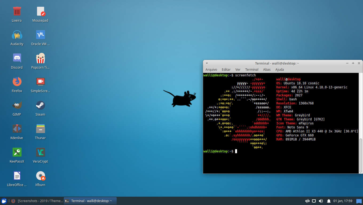Expand the terminal window menu arrow
This screenshot has height=205, width=363.
point(207,63)
